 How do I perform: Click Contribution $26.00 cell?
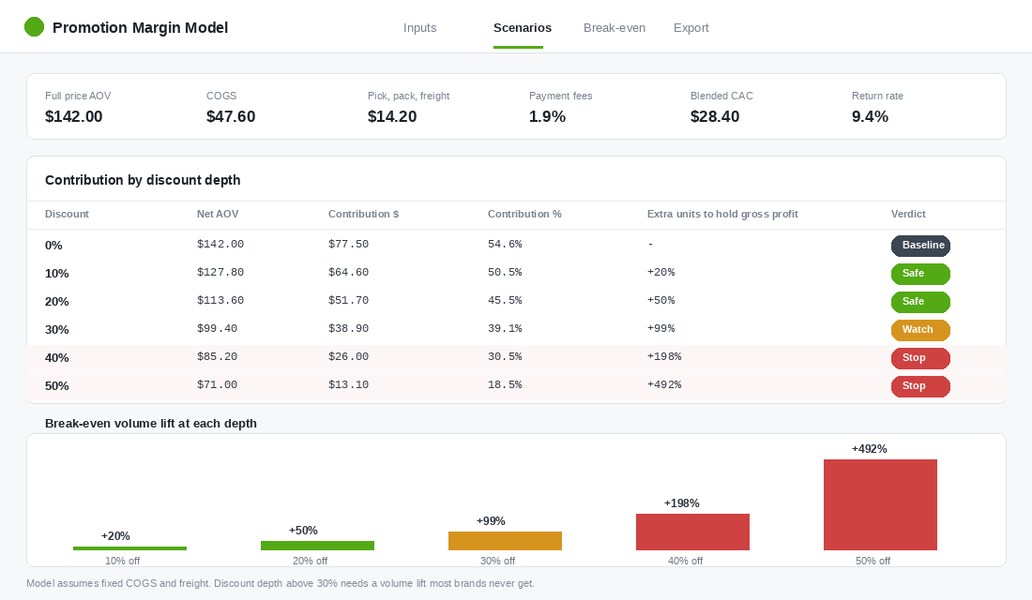click(x=348, y=356)
